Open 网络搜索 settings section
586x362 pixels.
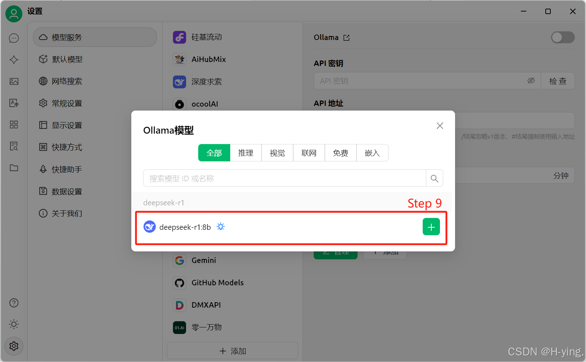coord(95,81)
